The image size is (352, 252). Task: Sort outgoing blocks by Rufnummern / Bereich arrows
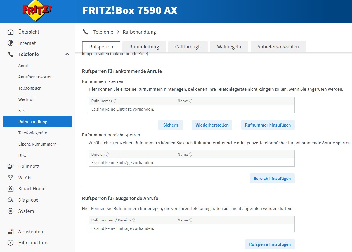point(134,220)
